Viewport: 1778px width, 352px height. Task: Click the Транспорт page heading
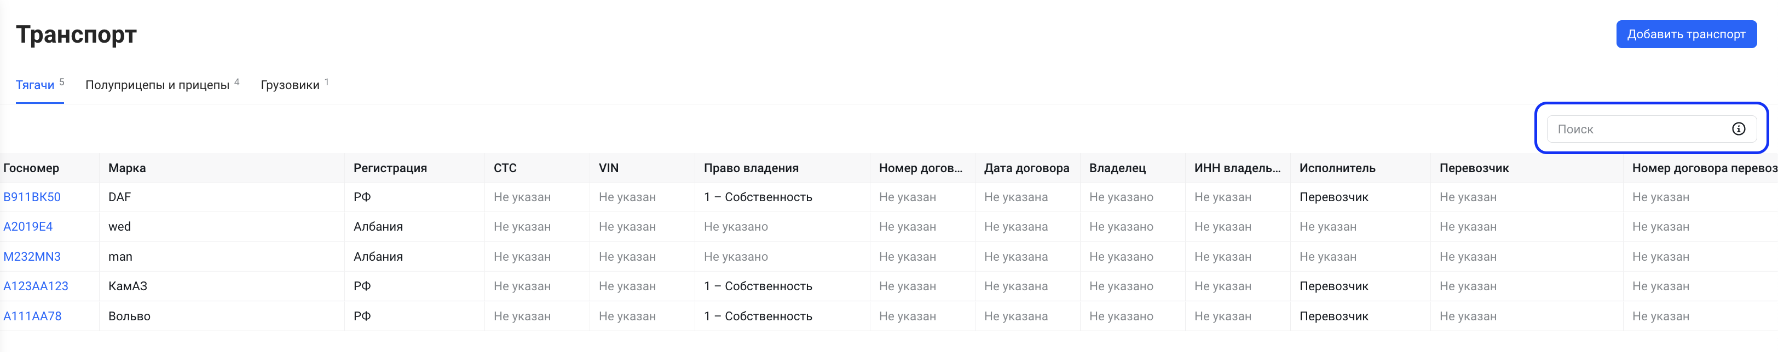[x=77, y=34]
